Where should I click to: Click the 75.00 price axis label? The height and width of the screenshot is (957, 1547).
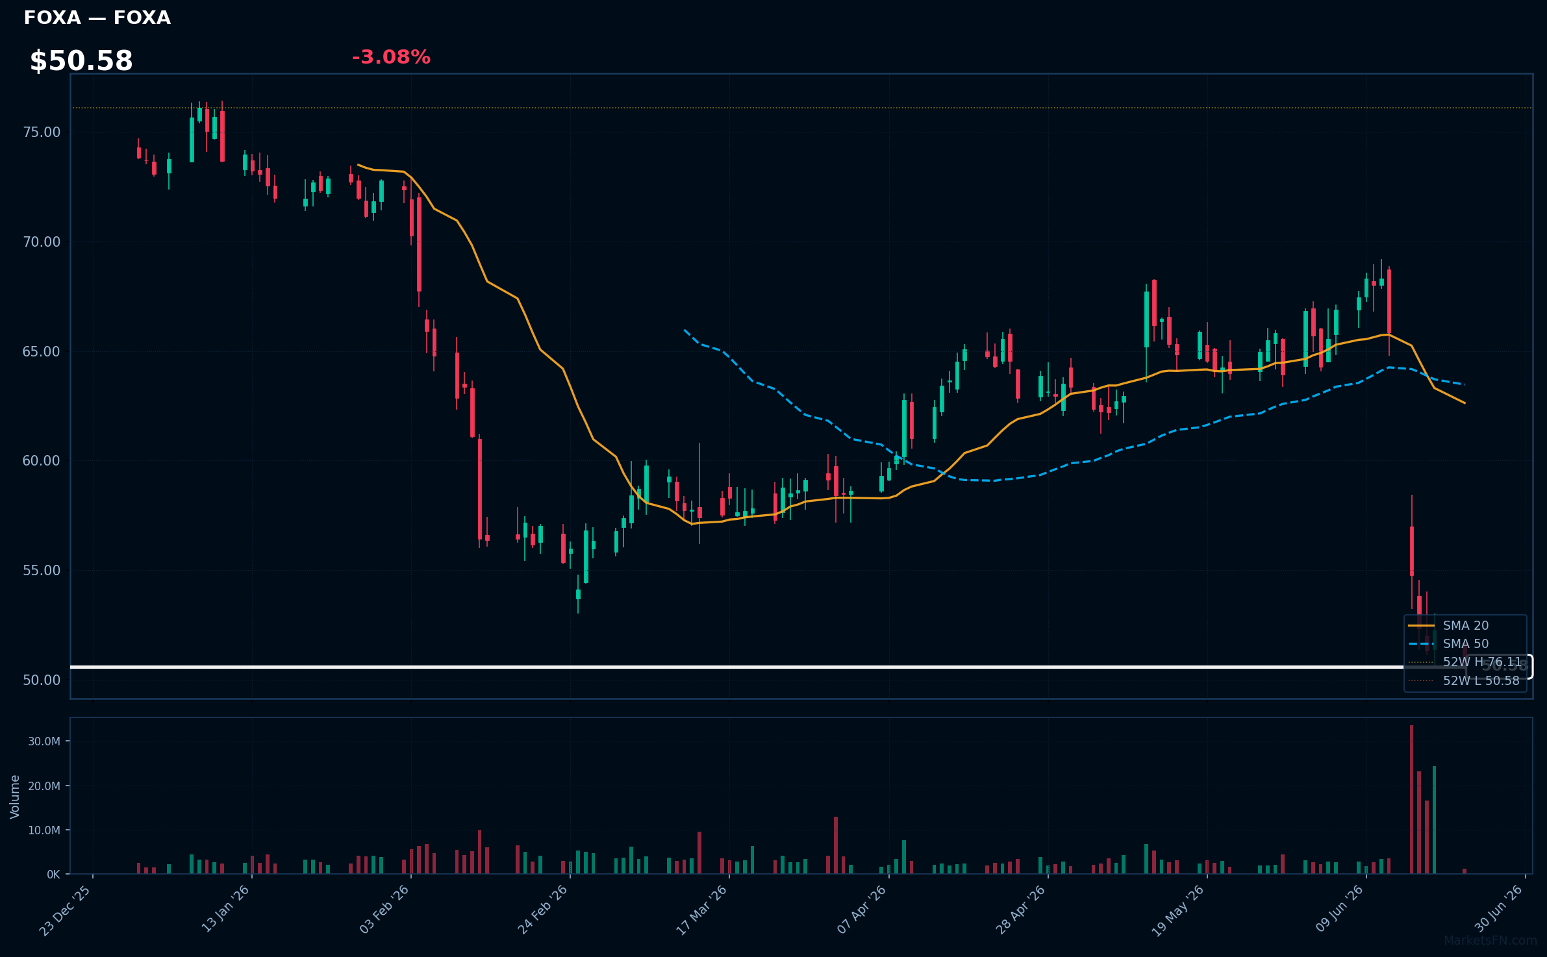point(42,132)
